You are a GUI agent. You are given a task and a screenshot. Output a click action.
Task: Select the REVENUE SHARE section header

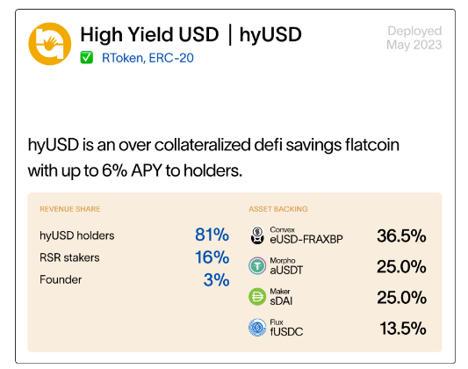(x=70, y=209)
